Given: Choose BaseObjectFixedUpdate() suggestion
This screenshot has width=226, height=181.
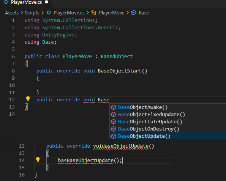Looking at the screenshot, I should (x=168, y=115).
